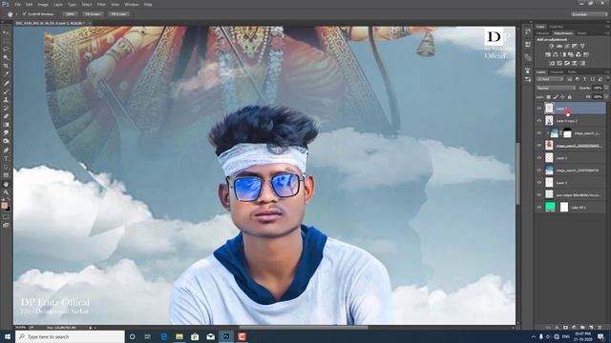Viewport: 611px width, 343px height.
Task: Select the Gradient tool
Action: [x=6, y=125]
